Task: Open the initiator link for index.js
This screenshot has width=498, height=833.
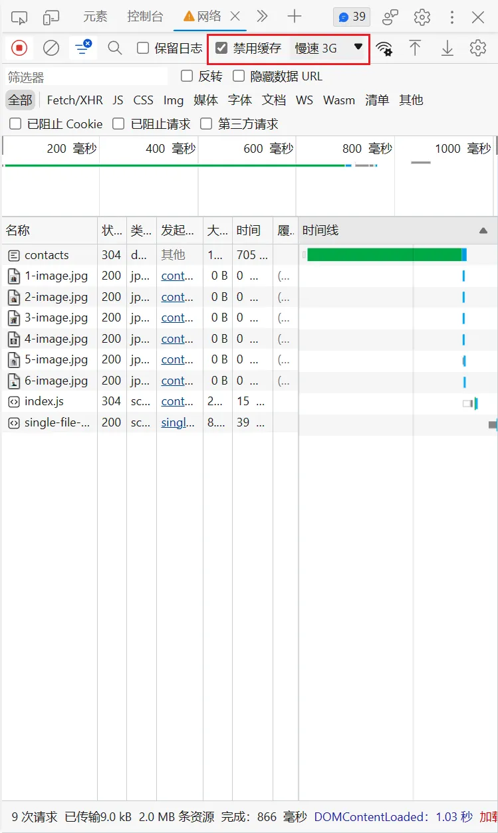Action: (x=177, y=401)
